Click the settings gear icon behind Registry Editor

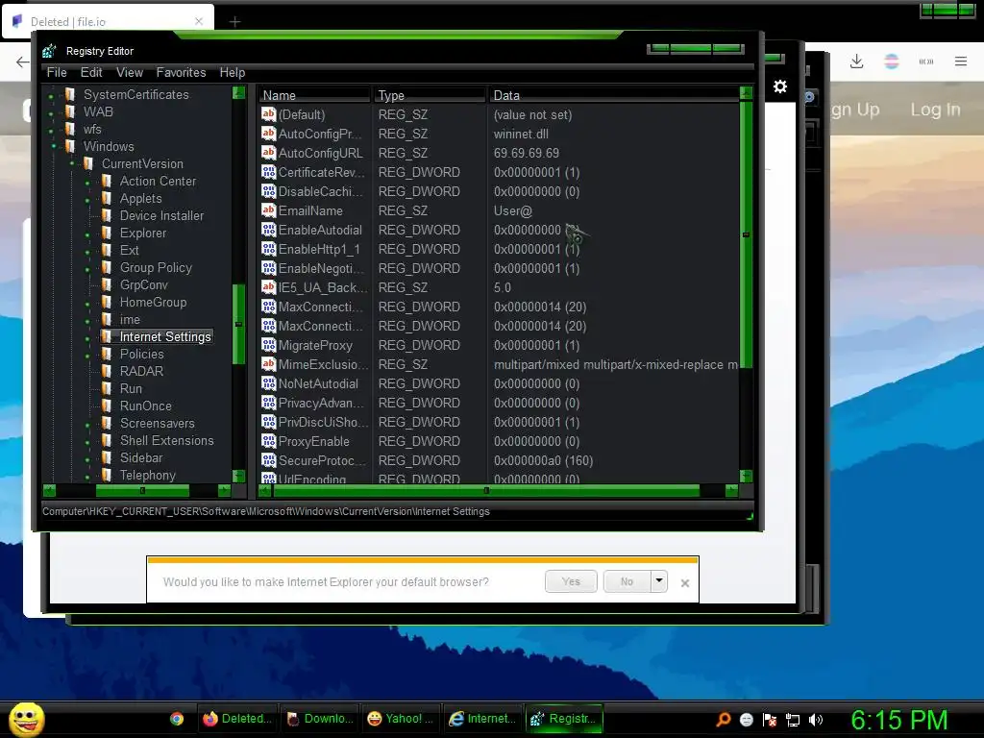[780, 86]
